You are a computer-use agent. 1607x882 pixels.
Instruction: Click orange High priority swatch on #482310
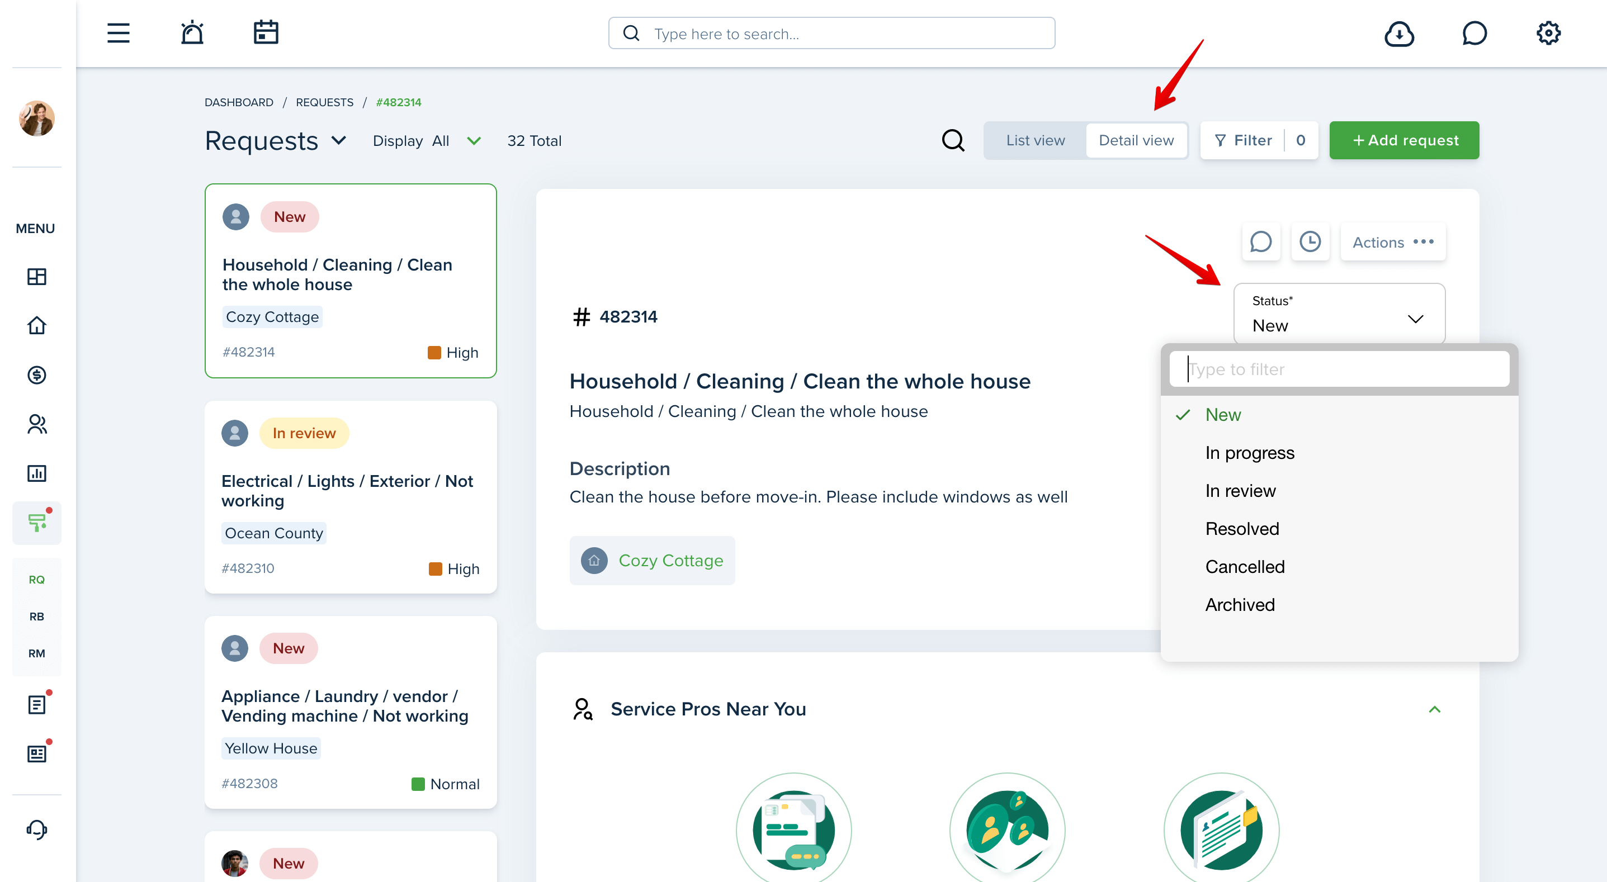click(436, 569)
